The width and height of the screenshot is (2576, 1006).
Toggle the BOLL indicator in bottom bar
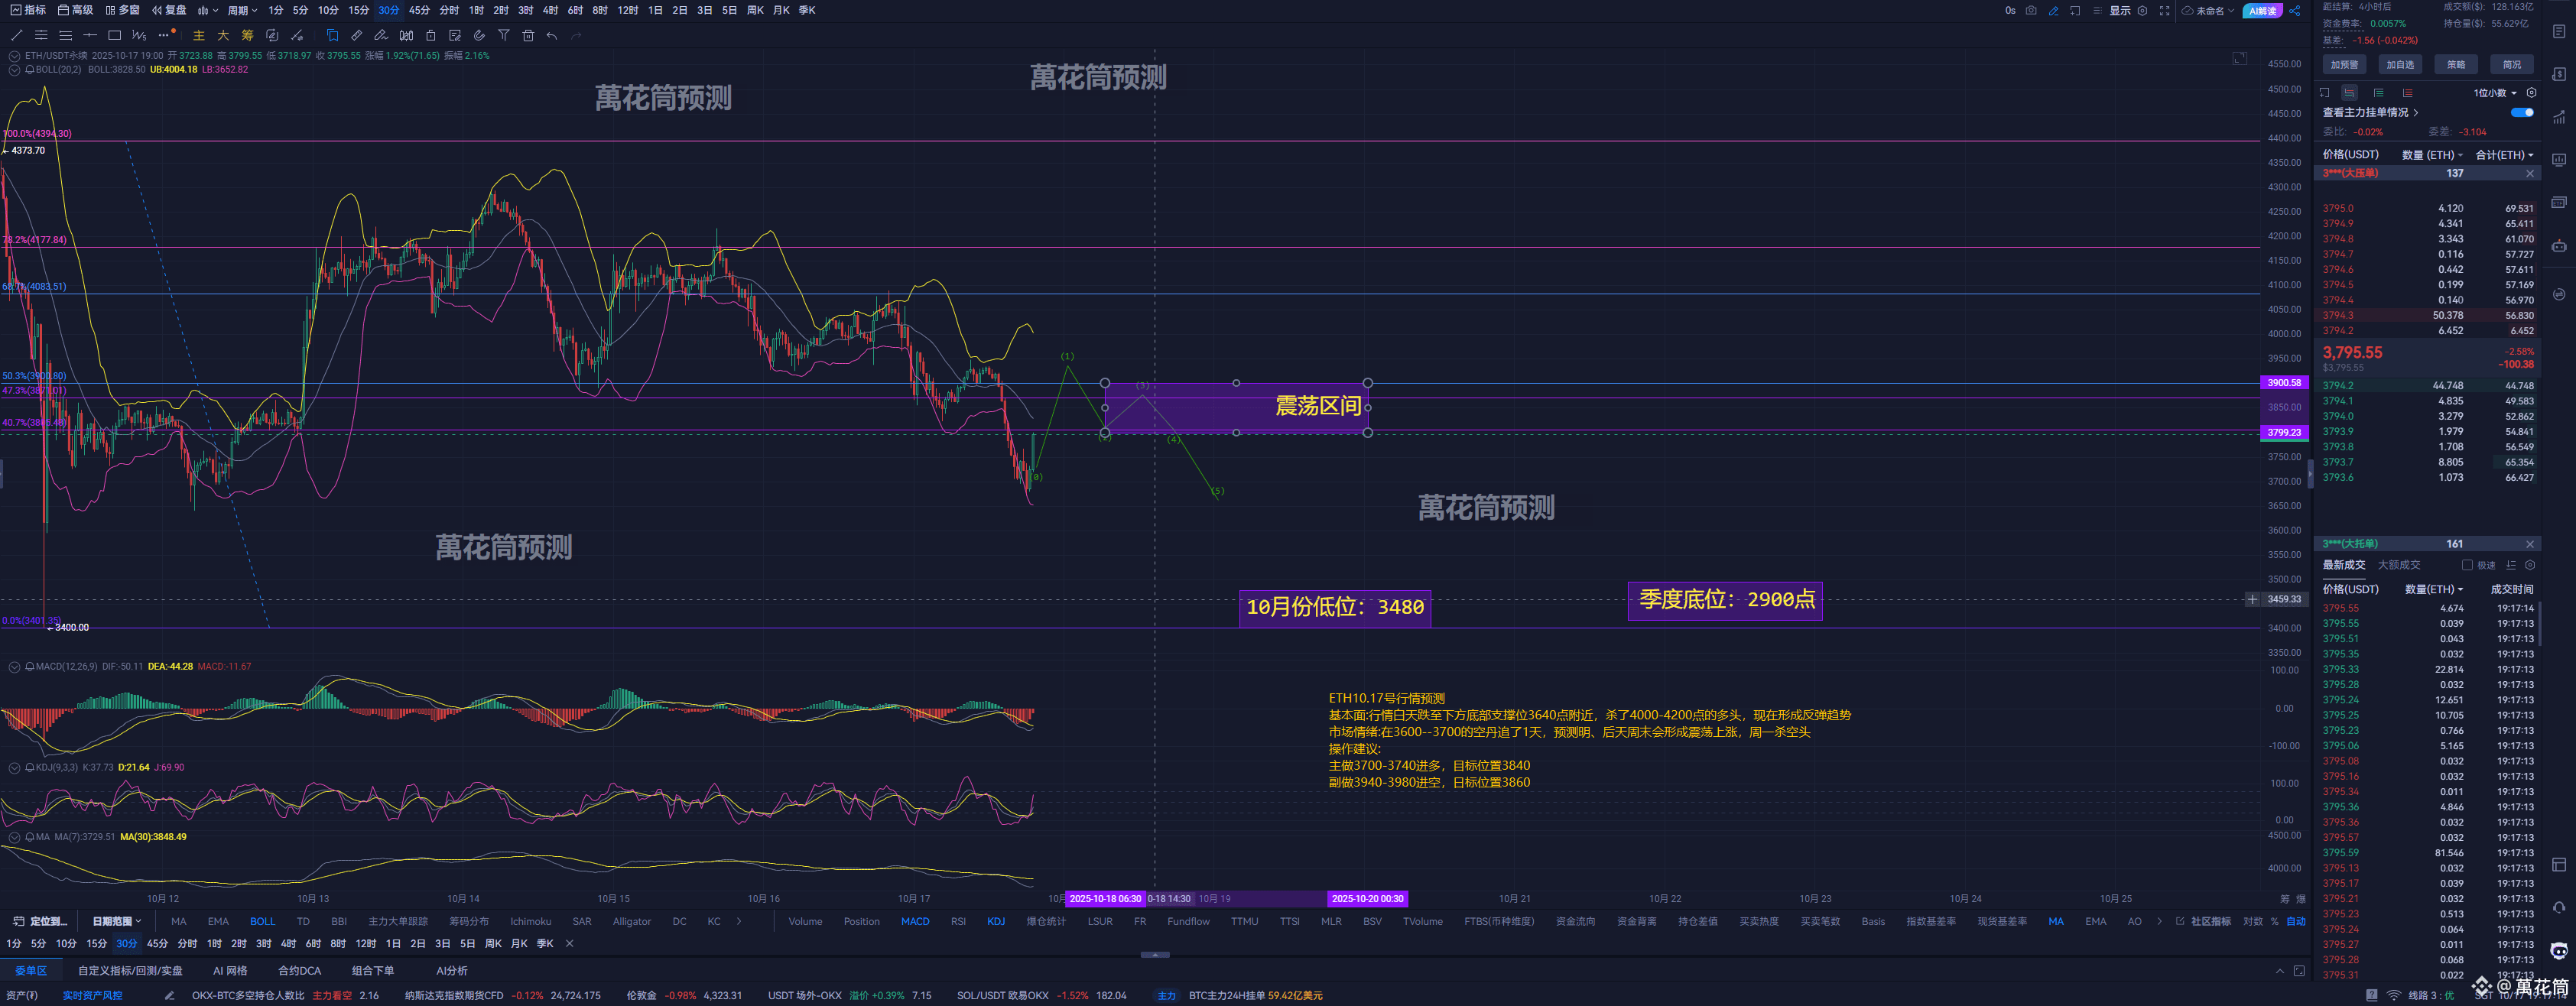(x=262, y=921)
